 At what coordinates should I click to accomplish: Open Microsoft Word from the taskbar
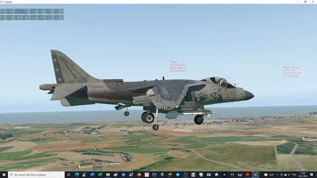[x=93, y=175]
